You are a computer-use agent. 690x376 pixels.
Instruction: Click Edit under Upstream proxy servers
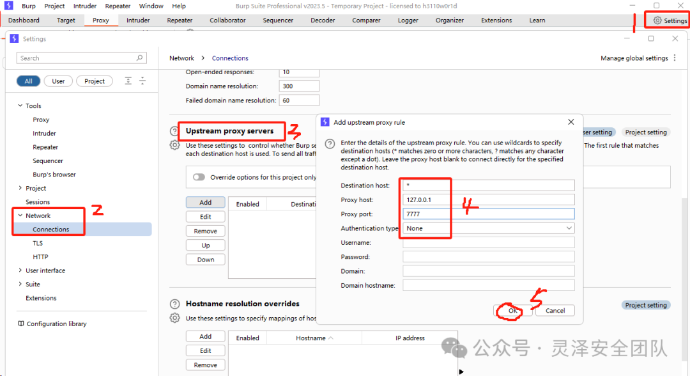(206, 217)
